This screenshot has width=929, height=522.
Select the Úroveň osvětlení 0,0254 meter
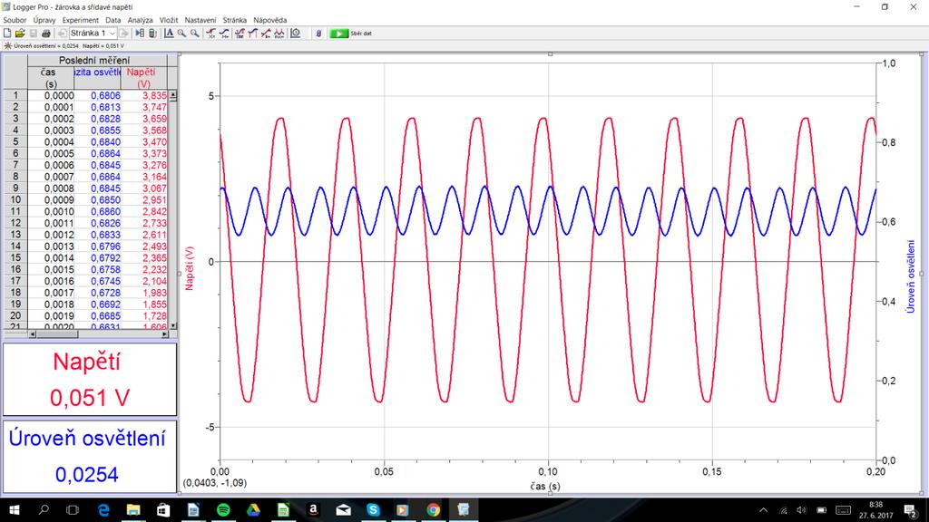pos(90,457)
